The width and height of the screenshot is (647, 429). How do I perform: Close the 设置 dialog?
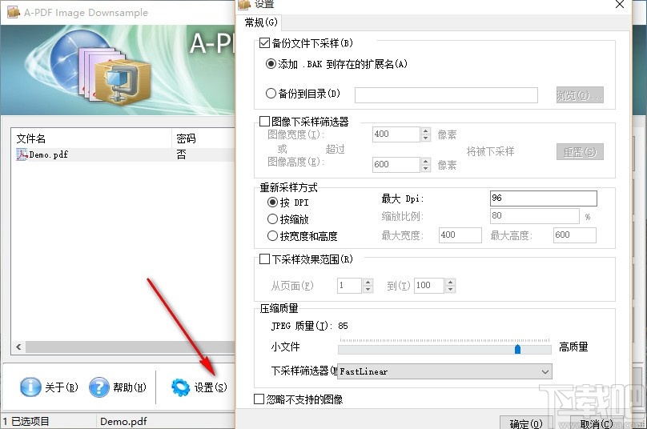point(619,5)
